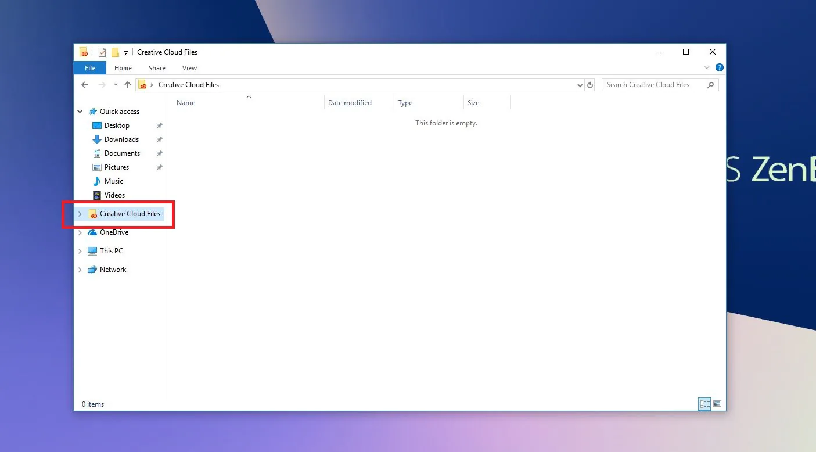The image size is (816, 452).
Task: Open the address bar history dropdown
Action: point(580,85)
